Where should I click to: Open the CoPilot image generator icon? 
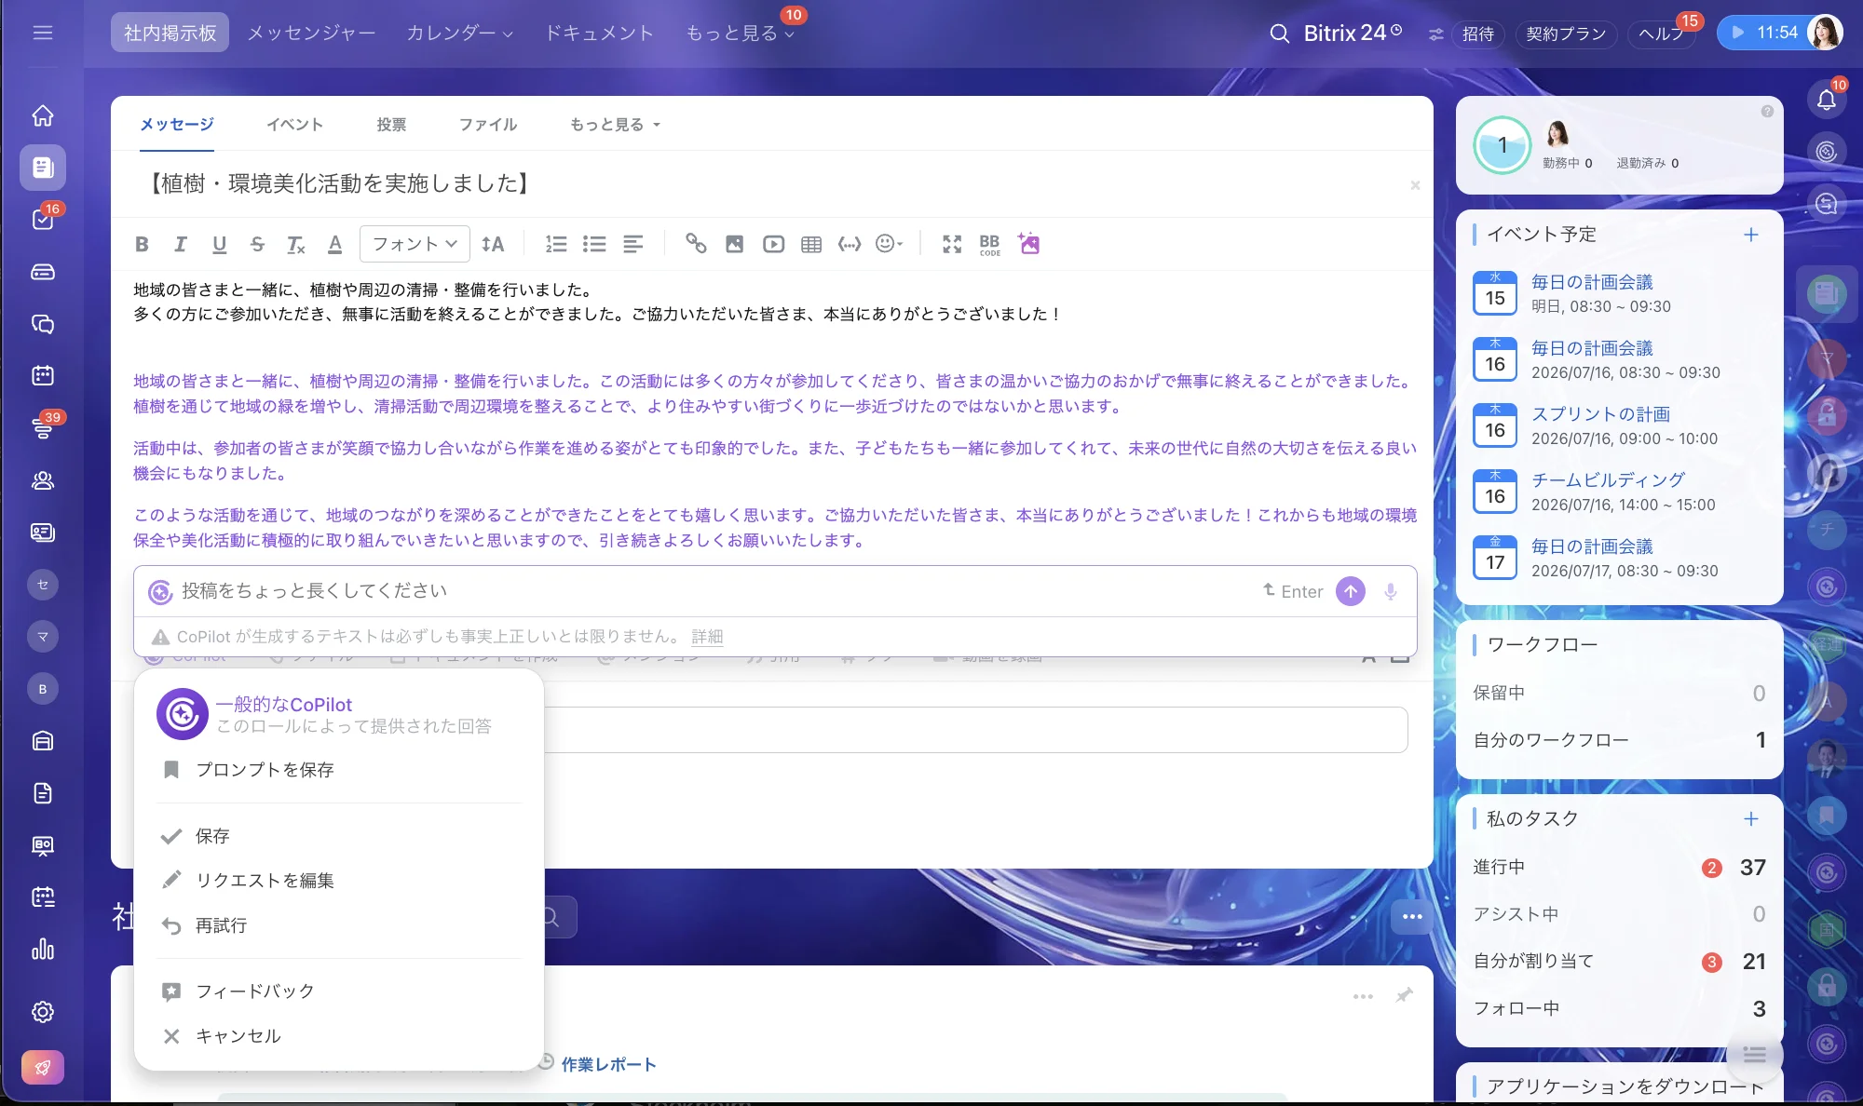1028,244
